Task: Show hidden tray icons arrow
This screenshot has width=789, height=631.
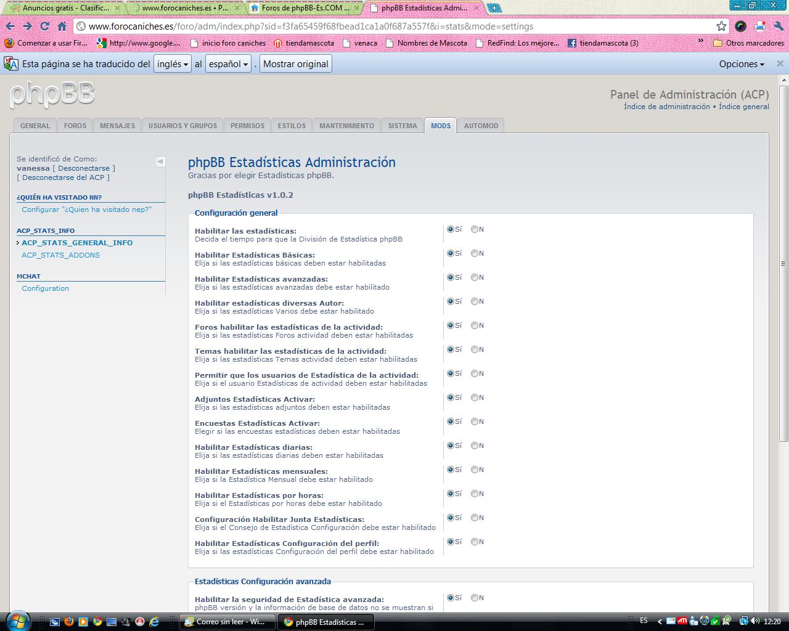Action: click(660, 621)
